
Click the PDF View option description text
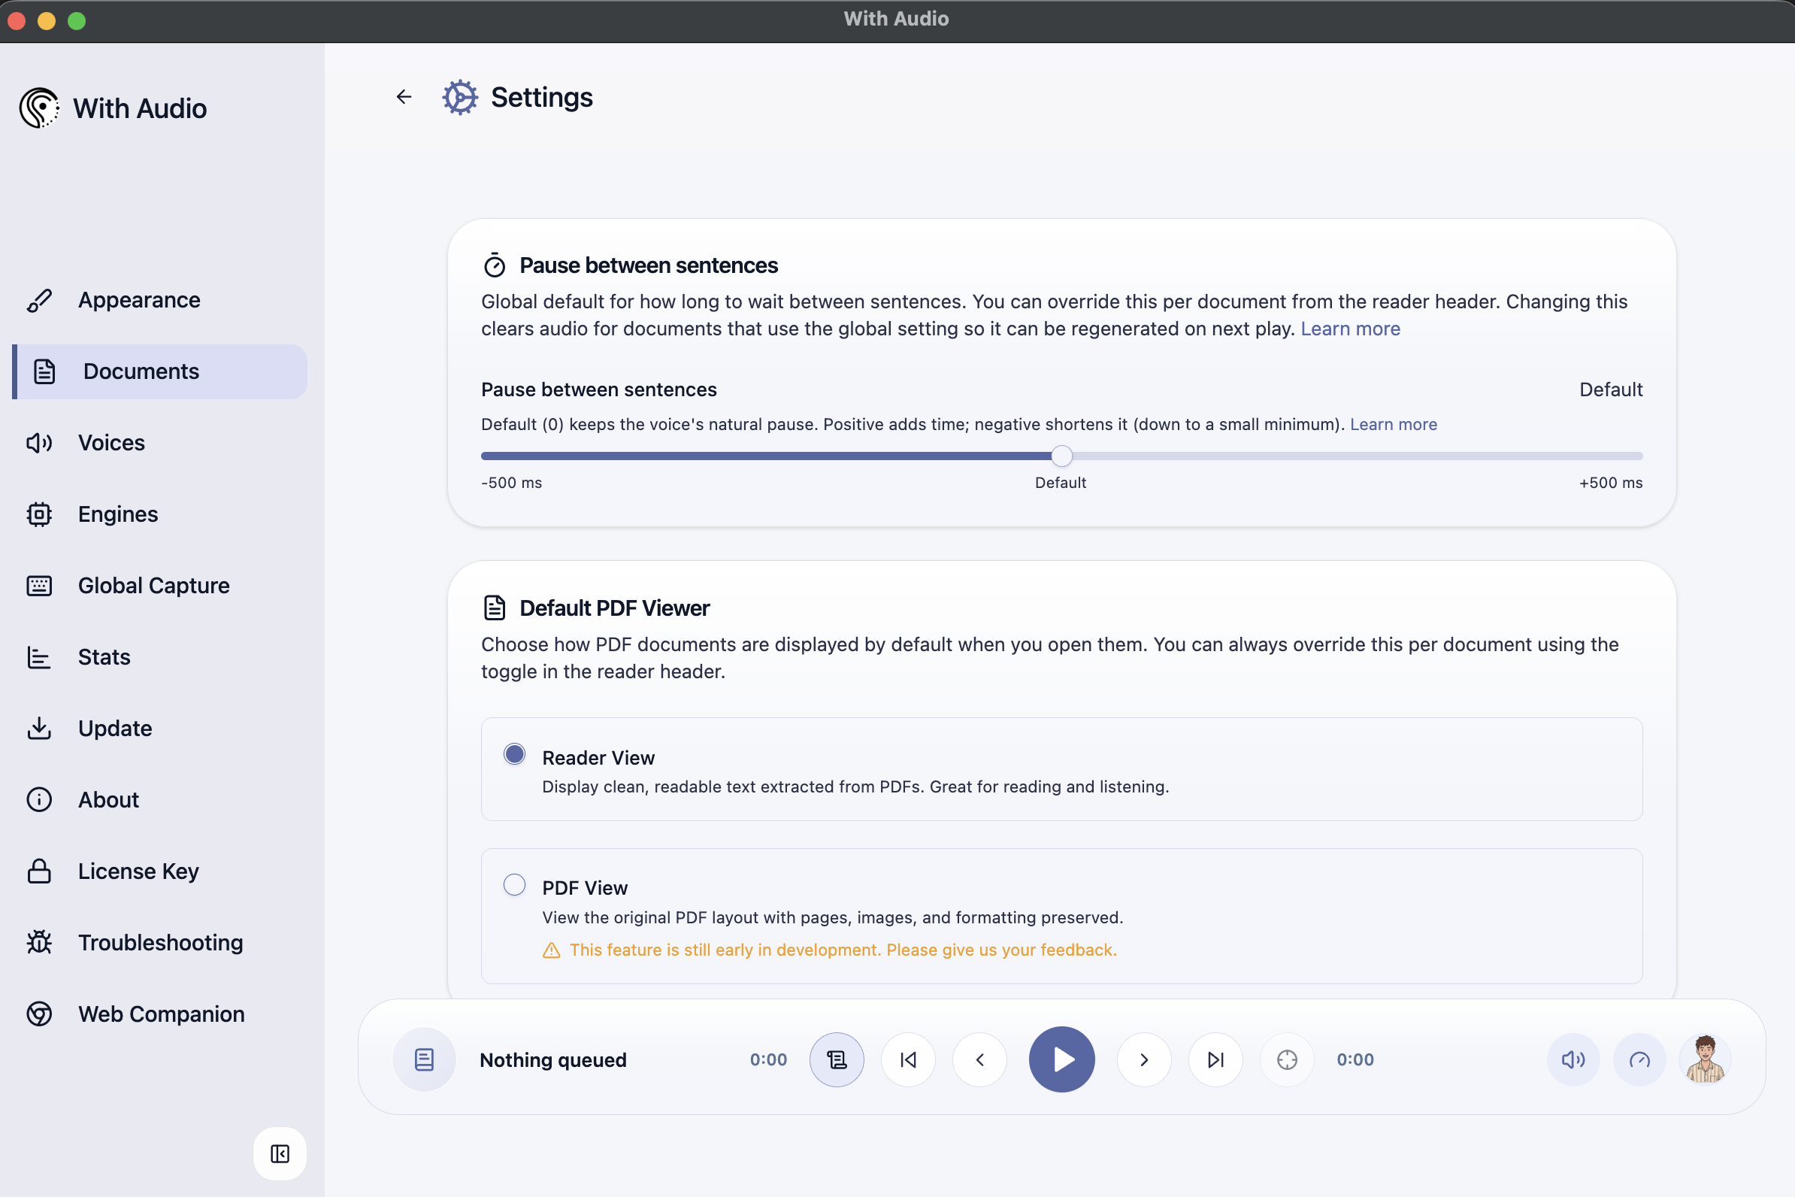tap(833, 917)
